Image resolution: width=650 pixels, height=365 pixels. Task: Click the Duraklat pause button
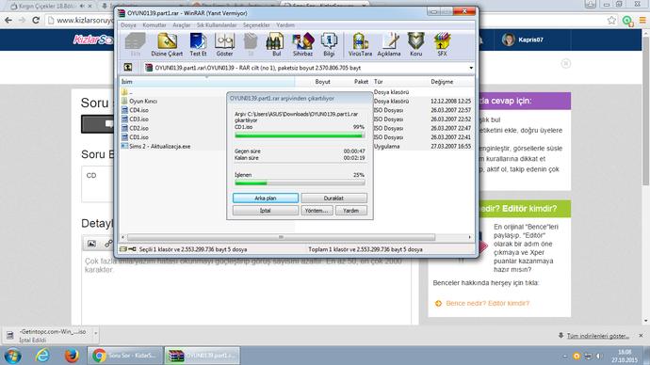(333, 198)
